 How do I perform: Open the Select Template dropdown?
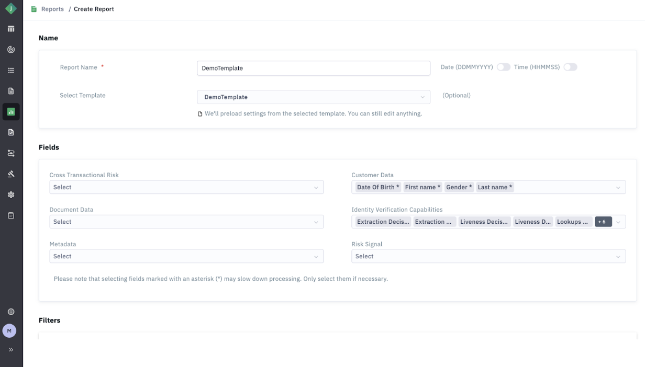pyautogui.click(x=313, y=97)
